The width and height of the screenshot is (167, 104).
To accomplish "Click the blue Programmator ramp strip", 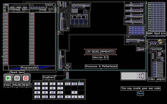I will pos(32,67).
